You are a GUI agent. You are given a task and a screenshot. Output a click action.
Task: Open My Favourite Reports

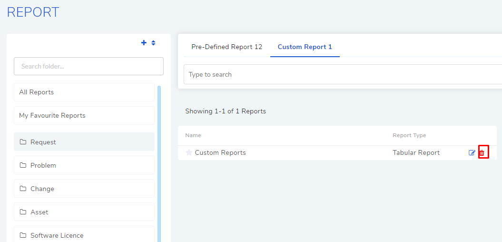click(x=84, y=115)
